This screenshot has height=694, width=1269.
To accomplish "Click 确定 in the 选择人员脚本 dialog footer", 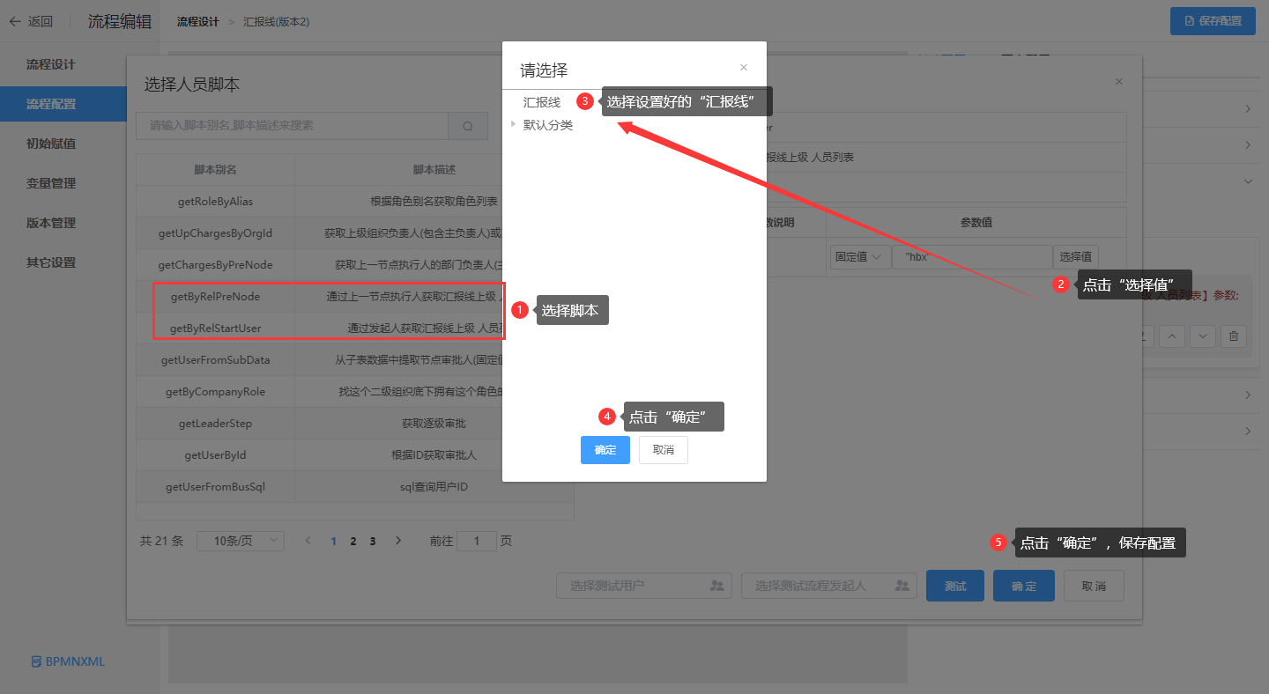I will click(1024, 586).
